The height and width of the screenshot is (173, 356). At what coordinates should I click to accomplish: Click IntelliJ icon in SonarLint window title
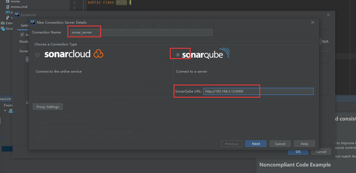[x=17, y=15]
